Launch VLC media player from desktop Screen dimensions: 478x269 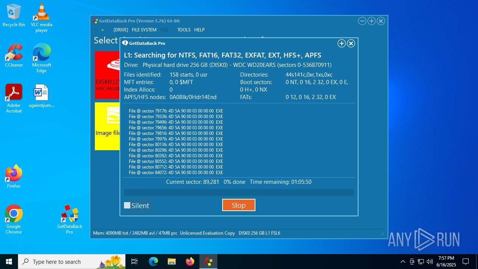41,18
